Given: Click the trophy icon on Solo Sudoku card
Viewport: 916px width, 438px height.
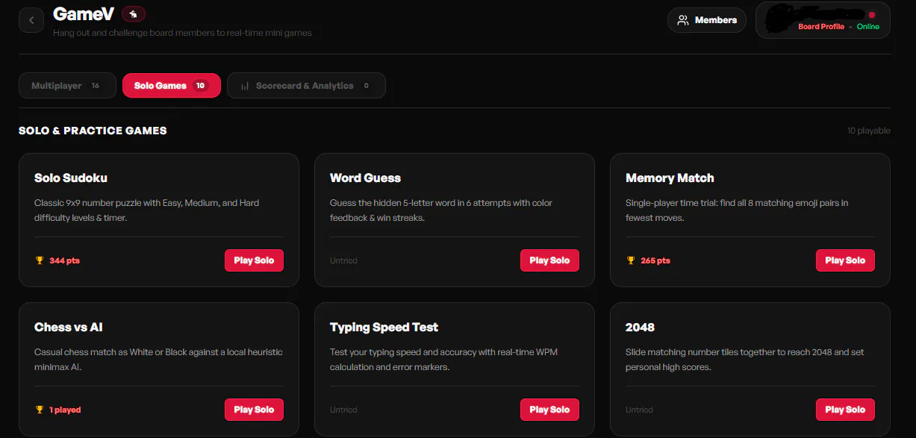Looking at the screenshot, I should coord(40,260).
